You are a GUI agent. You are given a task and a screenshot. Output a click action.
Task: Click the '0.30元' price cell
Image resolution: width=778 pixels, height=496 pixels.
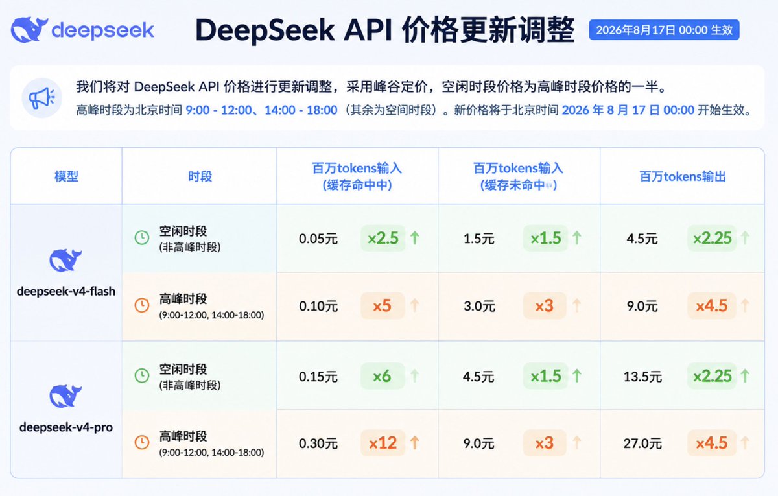pyautogui.click(x=318, y=443)
